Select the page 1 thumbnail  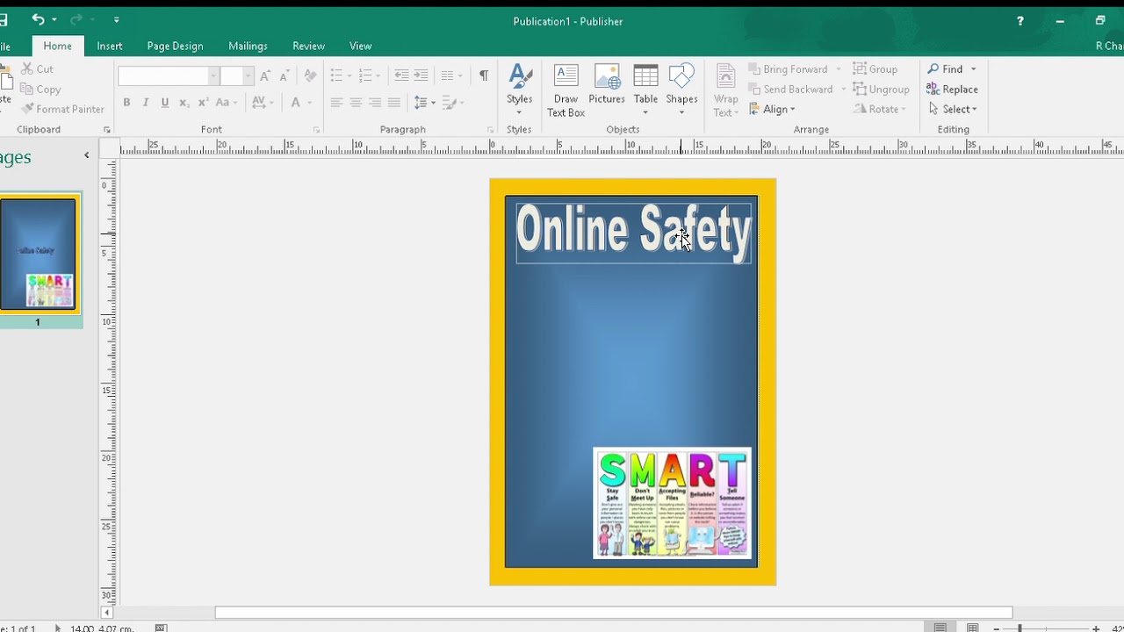point(38,254)
